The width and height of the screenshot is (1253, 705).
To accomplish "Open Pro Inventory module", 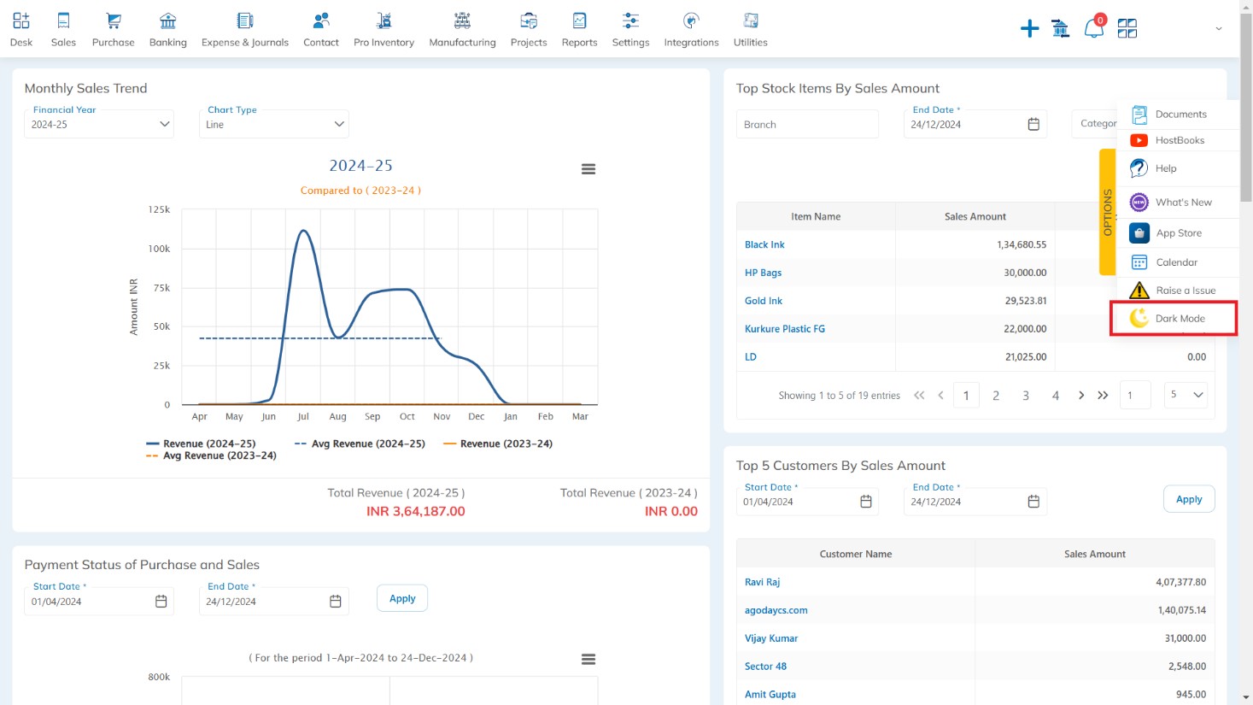I will (384, 29).
